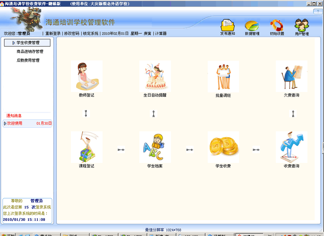
Task: Open the 学生收费 student fee collection module
Action: click(223, 147)
